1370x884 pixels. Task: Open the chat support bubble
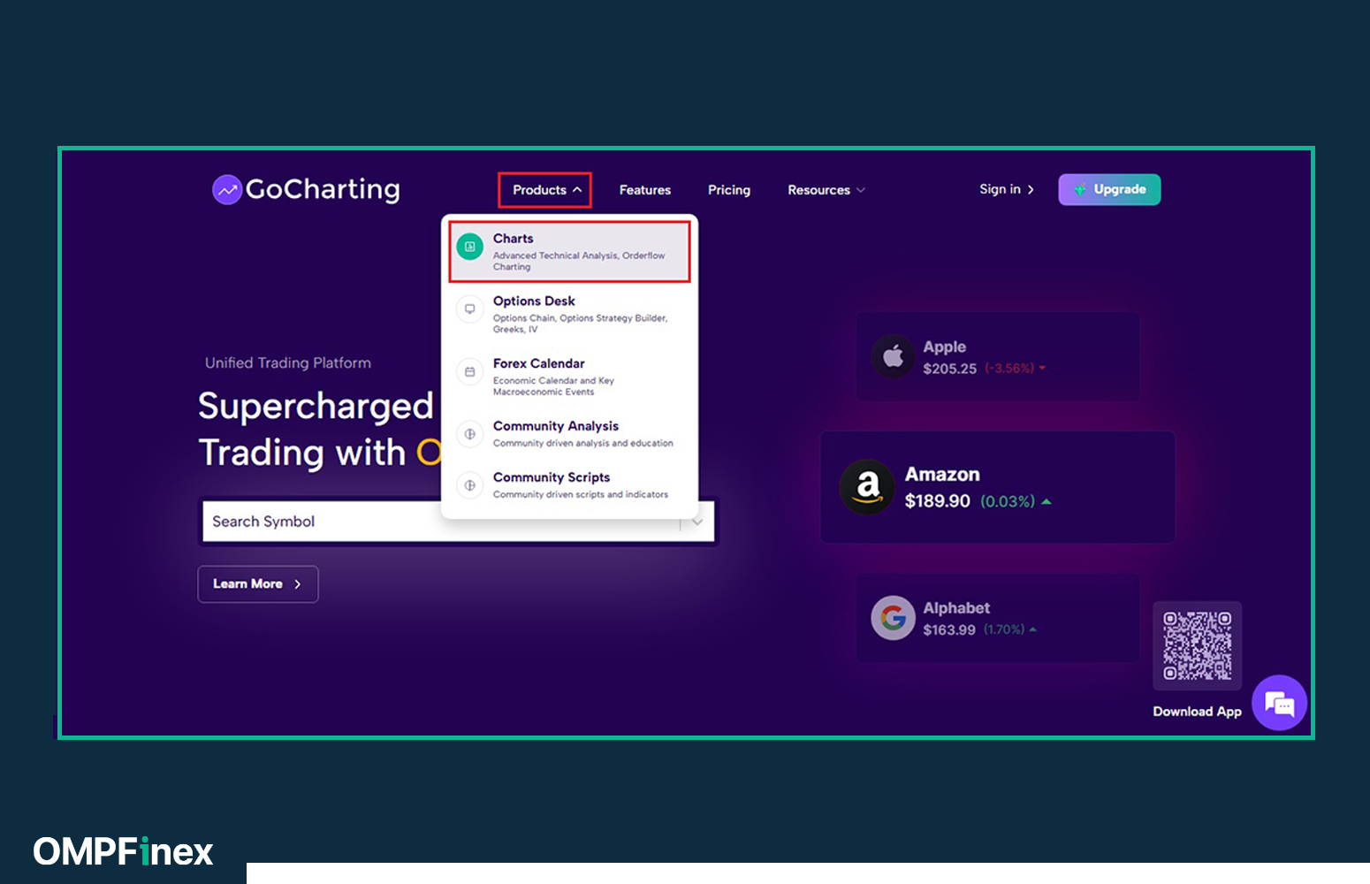tap(1280, 703)
